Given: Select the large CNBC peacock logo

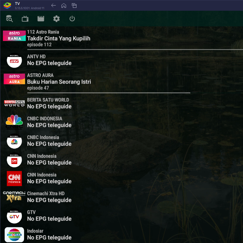Looking at the screenshot, I should (14, 122).
